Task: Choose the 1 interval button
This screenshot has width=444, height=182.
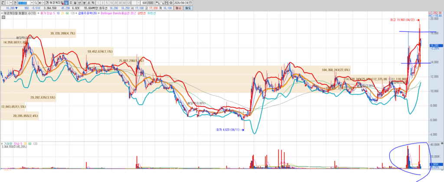Action: pyautogui.click(x=98, y=3)
